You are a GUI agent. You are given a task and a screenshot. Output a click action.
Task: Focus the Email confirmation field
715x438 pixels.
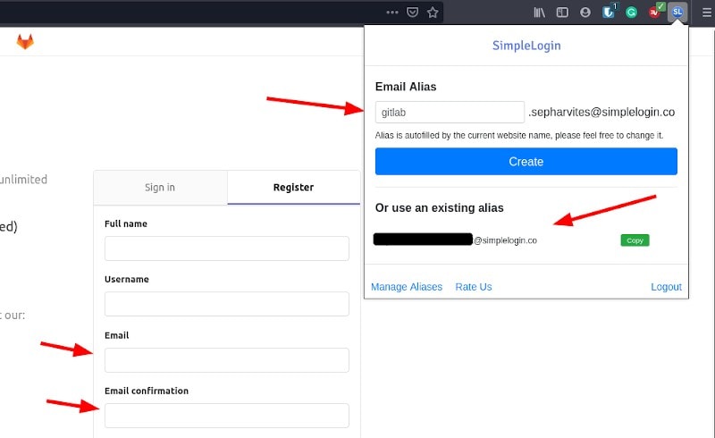(x=227, y=415)
